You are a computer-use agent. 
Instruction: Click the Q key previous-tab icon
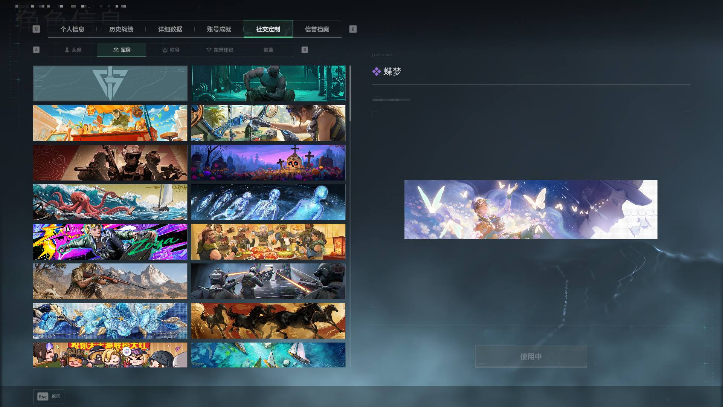36,29
